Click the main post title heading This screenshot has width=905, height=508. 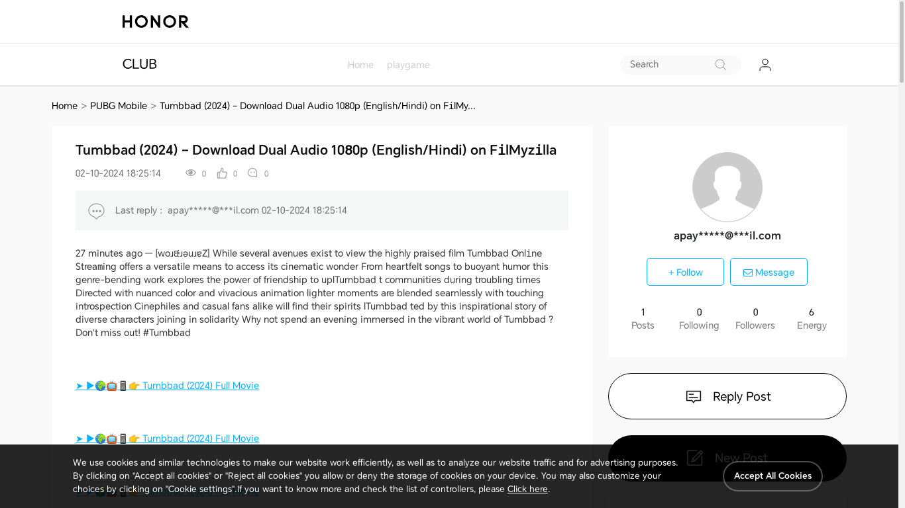[316, 150]
